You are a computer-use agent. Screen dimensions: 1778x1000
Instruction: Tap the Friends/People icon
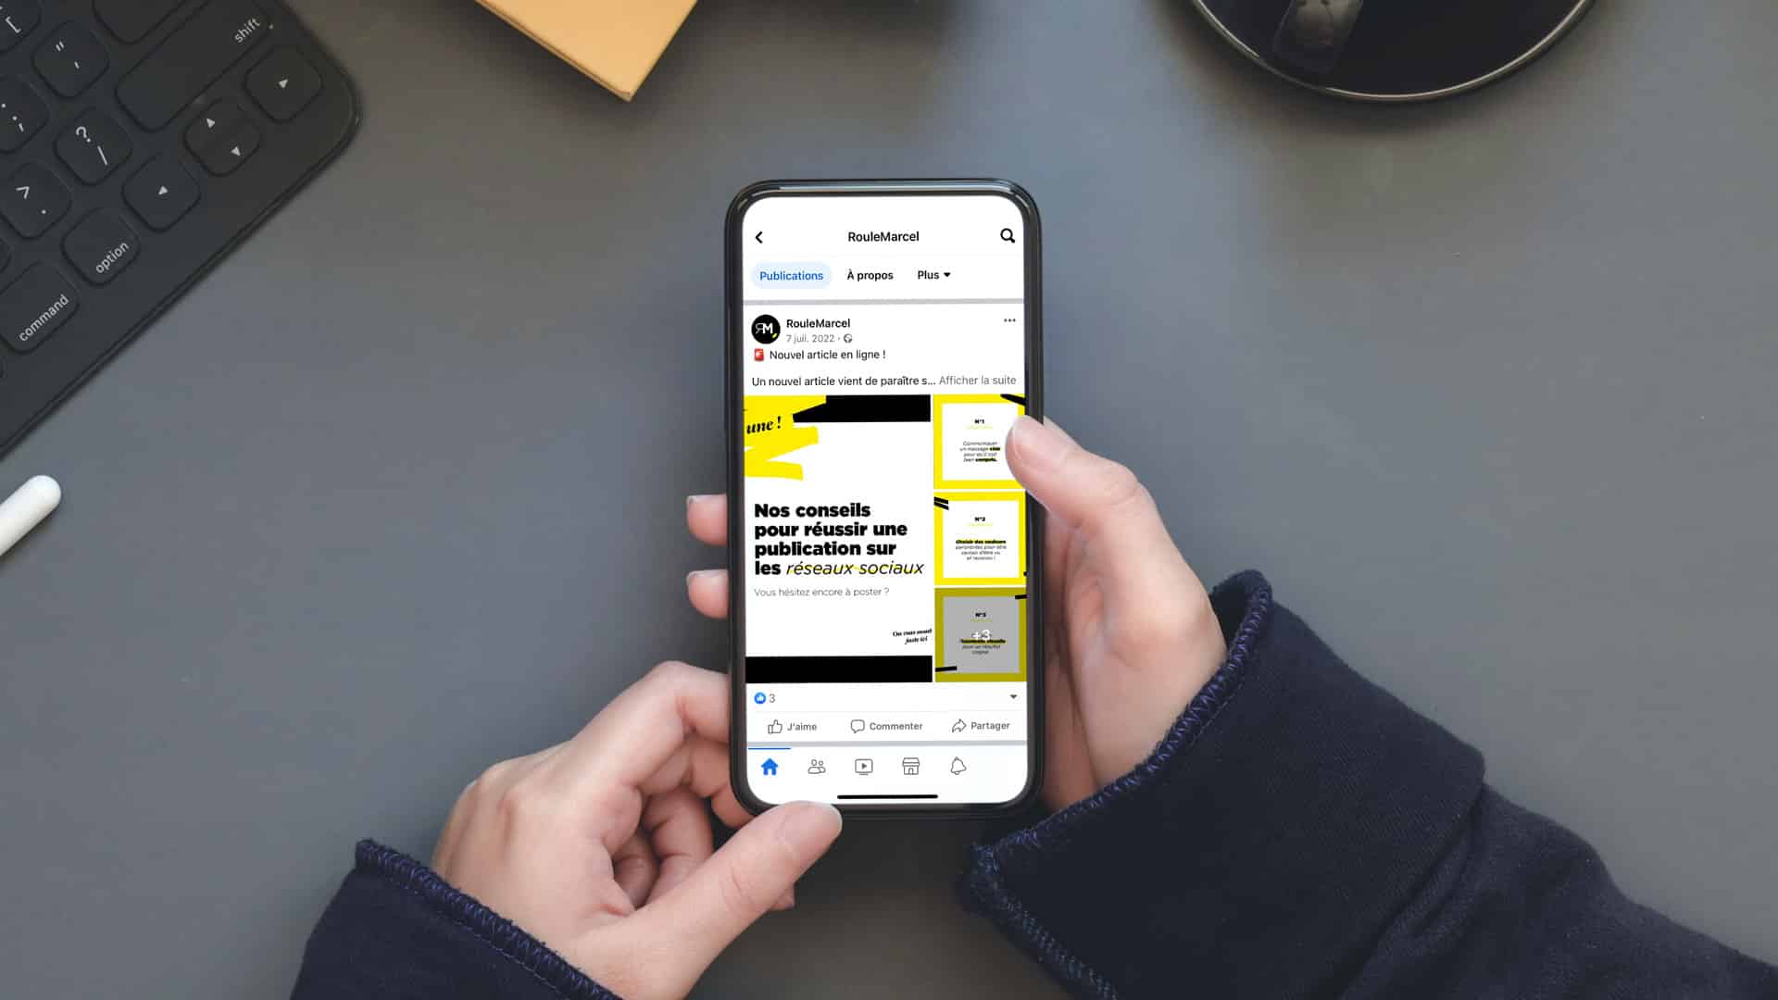click(816, 767)
